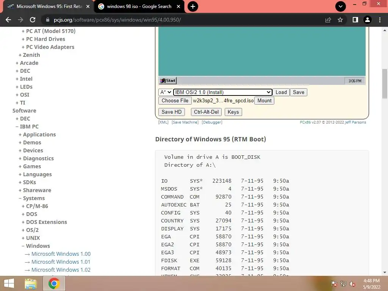Open the IBM OS/2 1.0 (Install) disk dropdown
Viewport: 388px width, 291px height.
pos(222,92)
